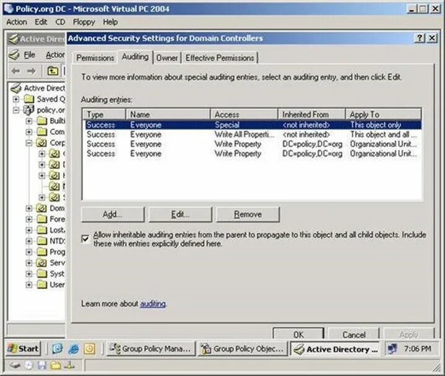Expand the Prog tree node
Screen dimensions: 445x376
click(x=29, y=252)
